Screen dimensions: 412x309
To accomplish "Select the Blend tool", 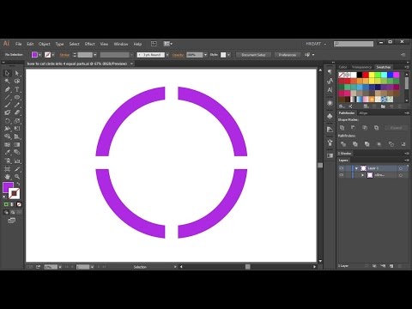I will click(17, 153).
